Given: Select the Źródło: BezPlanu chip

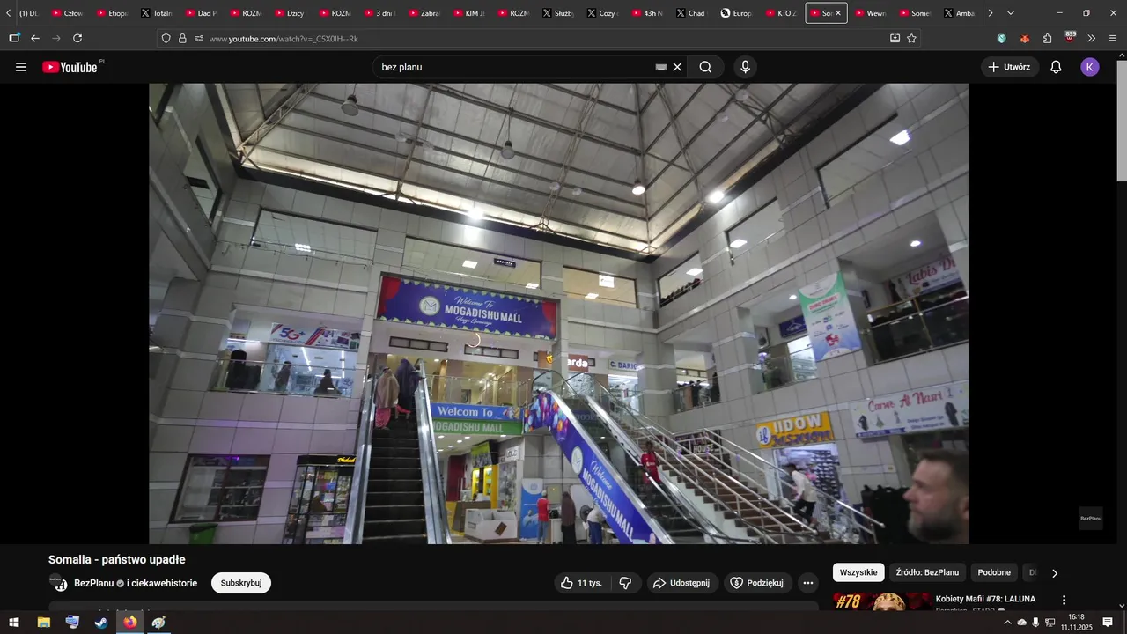Looking at the screenshot, I should coord(927,572).
